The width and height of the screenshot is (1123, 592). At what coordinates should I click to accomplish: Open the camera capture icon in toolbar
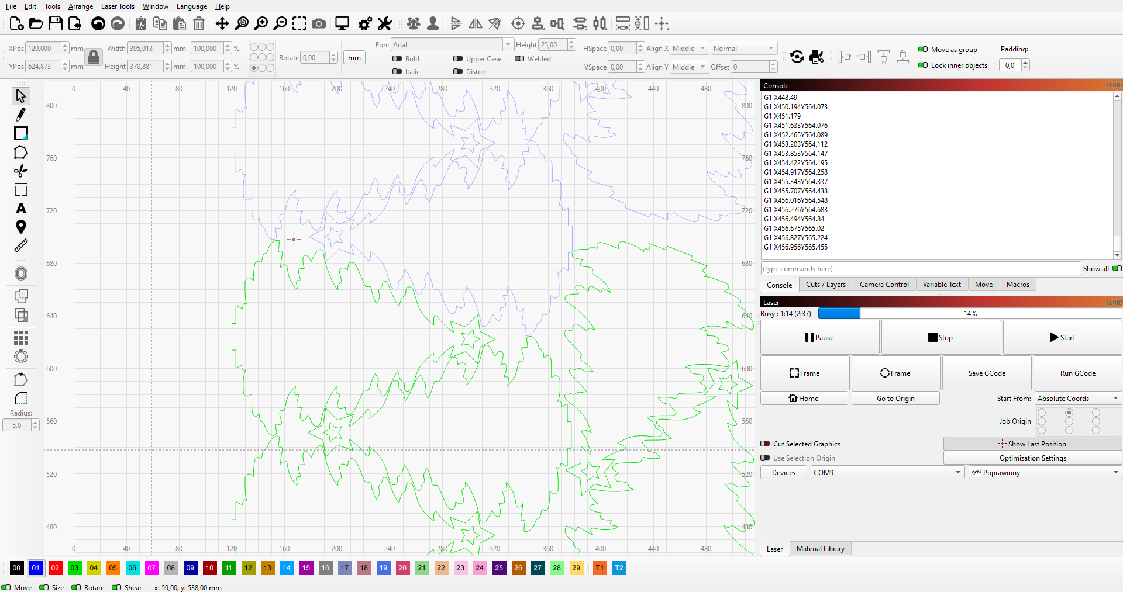tap(319, 23)
